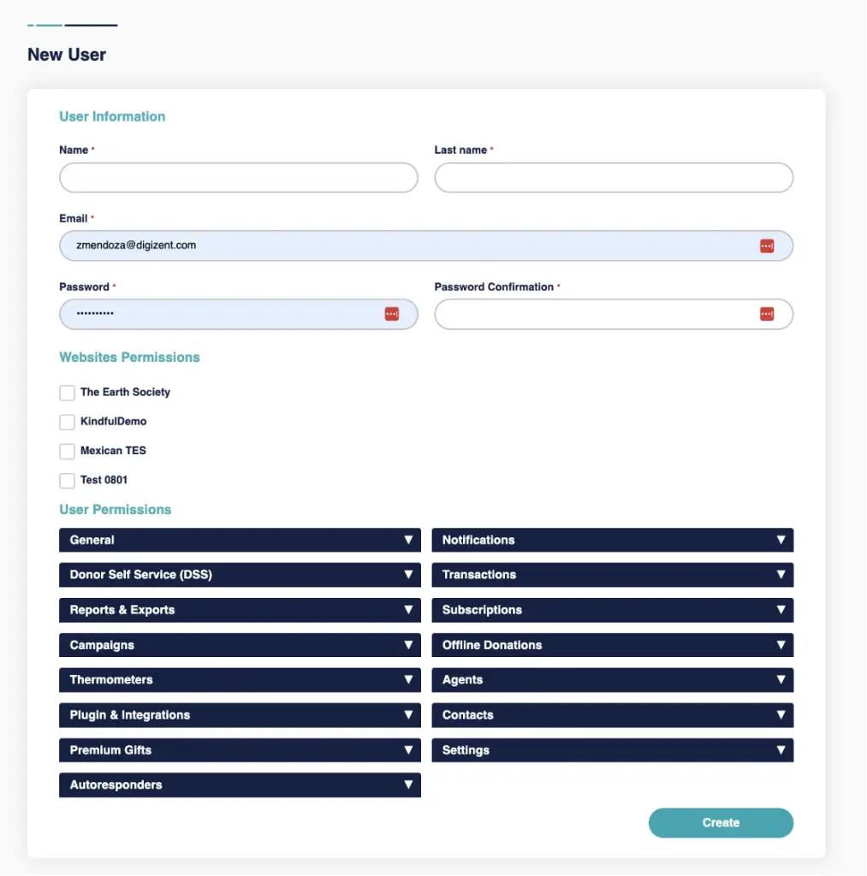Click password manager icon in Email field
This screenshot has height=876, width=867.
pyautogui.click(x=766, y=246)
